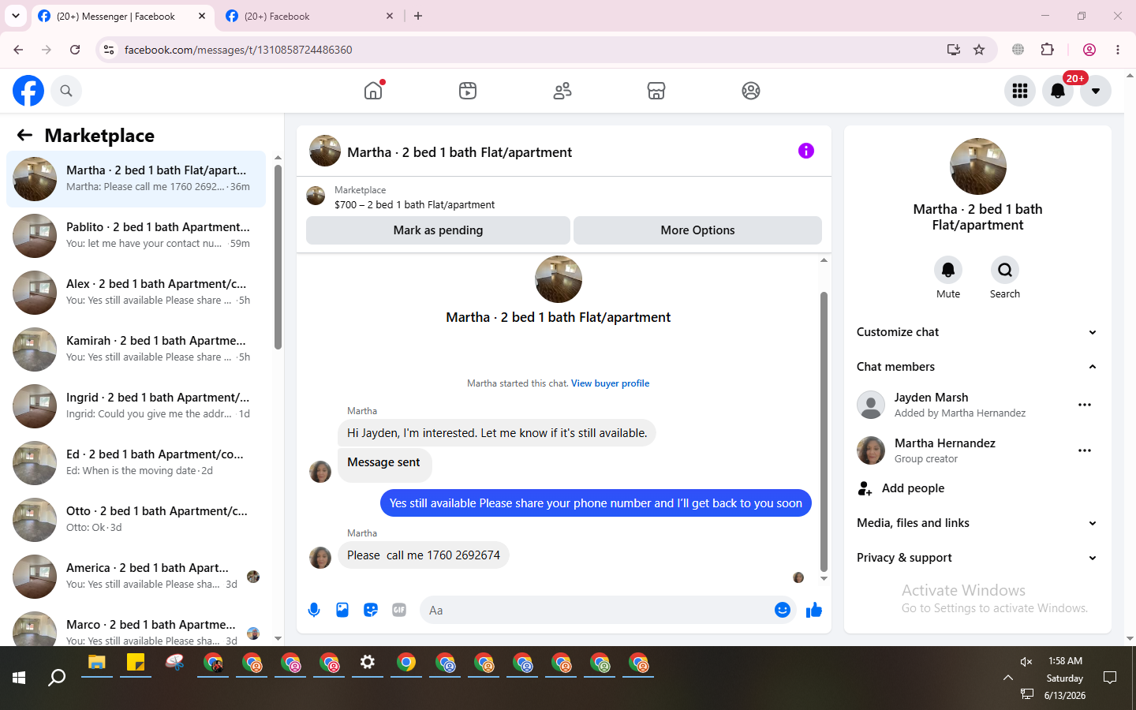
Task: Open America 2 bed 1 bath conversation
Action: tap(136, 577)
